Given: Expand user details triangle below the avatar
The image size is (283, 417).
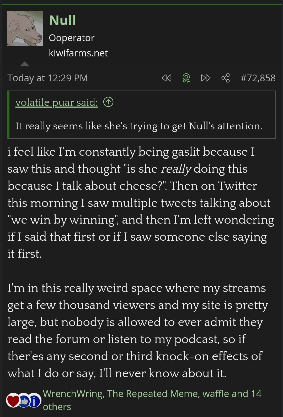Looking at the screenshot, I should pos(25,64).
